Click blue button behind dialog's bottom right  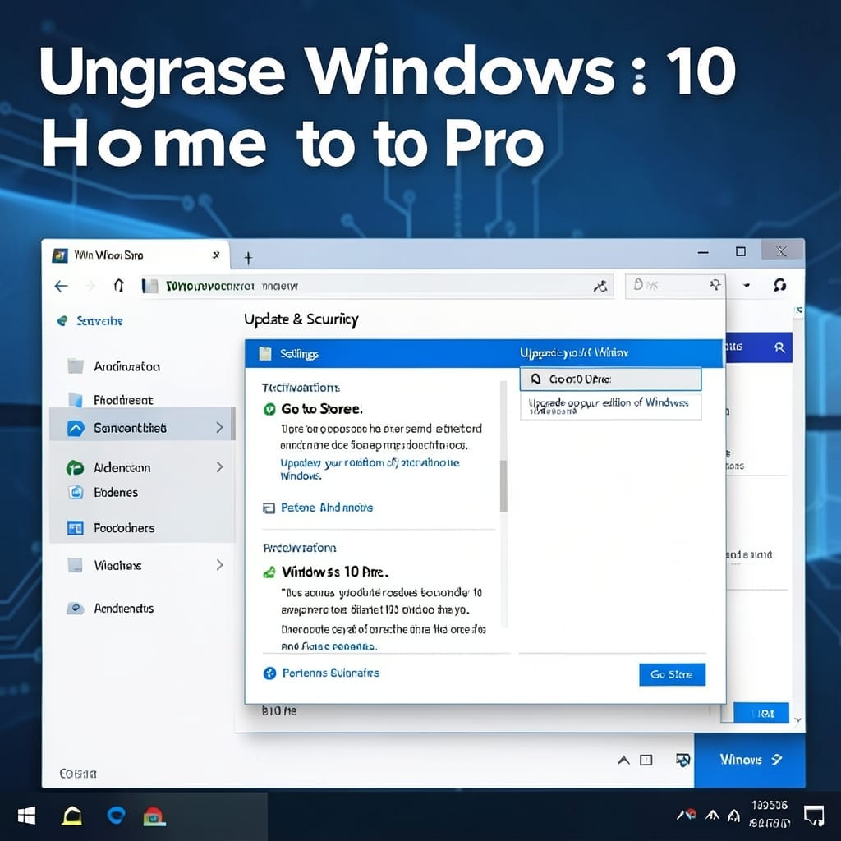pos(761,714)
